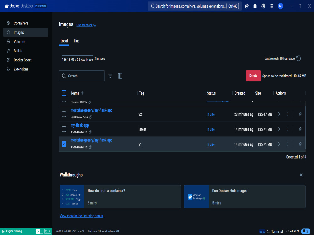
Task: Open Builds in sidebar
Action: (26, 51)
